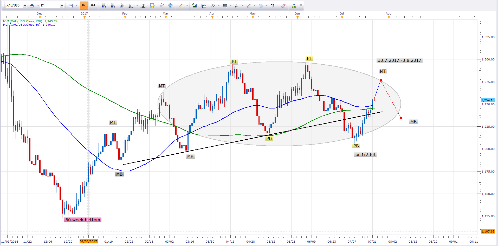498x246 pixels.
Task: Open the XAU/USD symbol dropdown
Action: [x=25, y=6]
